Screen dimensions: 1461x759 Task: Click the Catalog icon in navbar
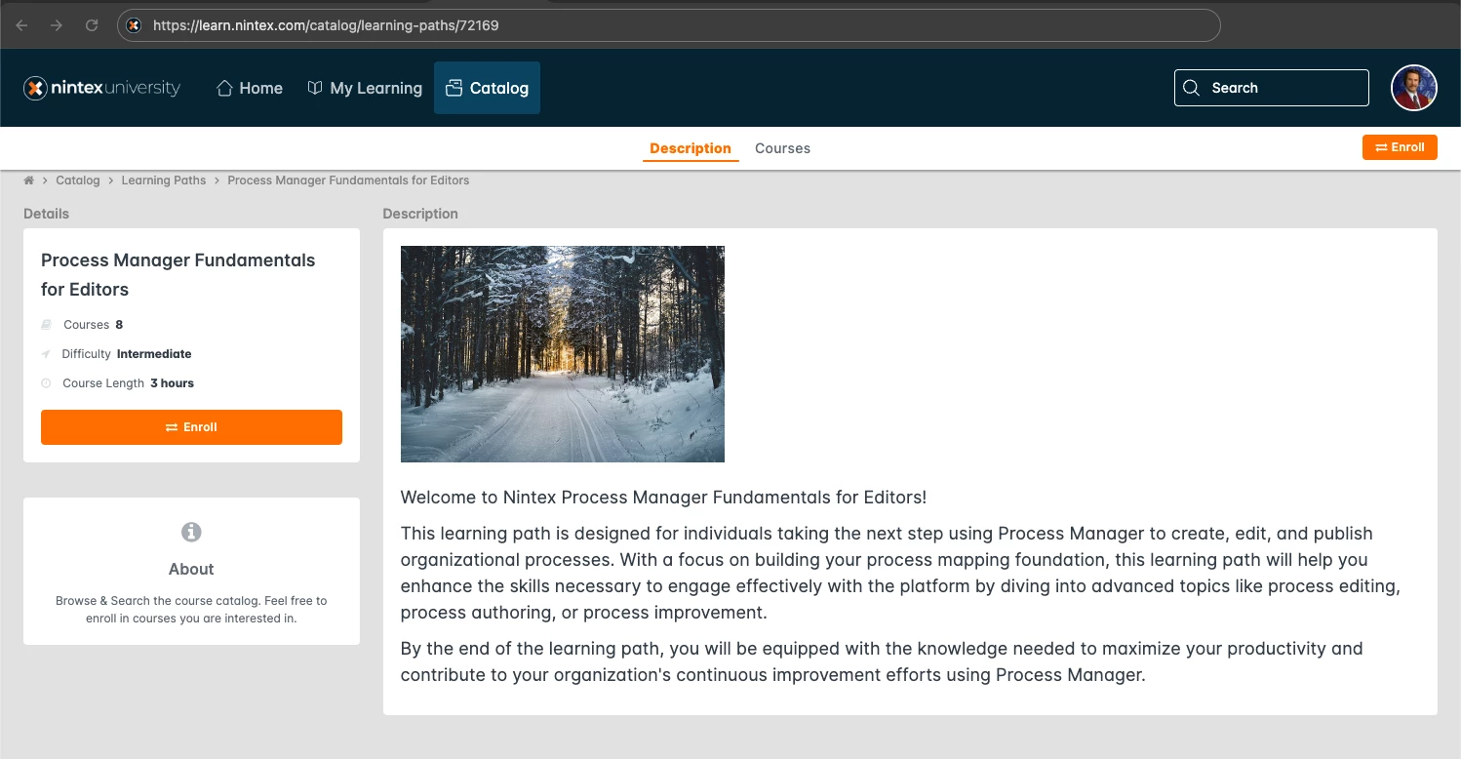(454, 88)
